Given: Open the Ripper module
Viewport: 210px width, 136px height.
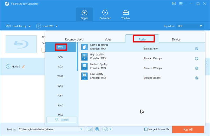Looking at the screenshot, I should click(84, 15).
